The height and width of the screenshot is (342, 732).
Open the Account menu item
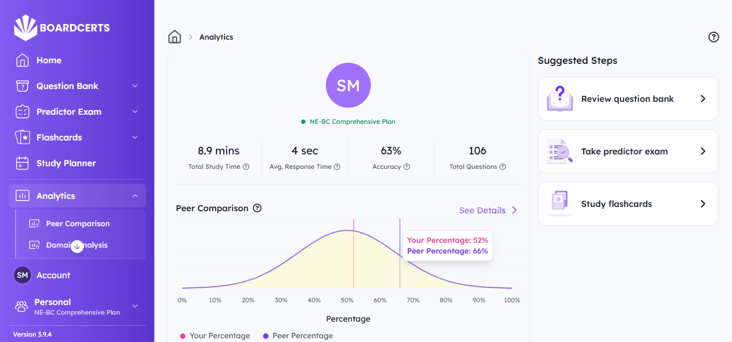53,275
